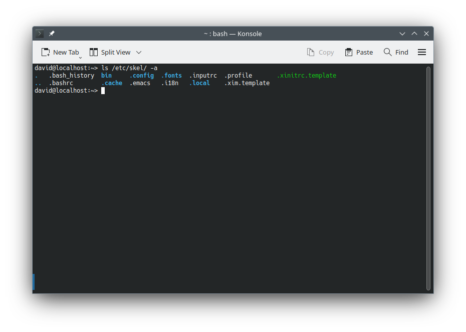Click the Konsole window menu icon
Viewport: 466px width, 332px height.
tap(40, 34)
